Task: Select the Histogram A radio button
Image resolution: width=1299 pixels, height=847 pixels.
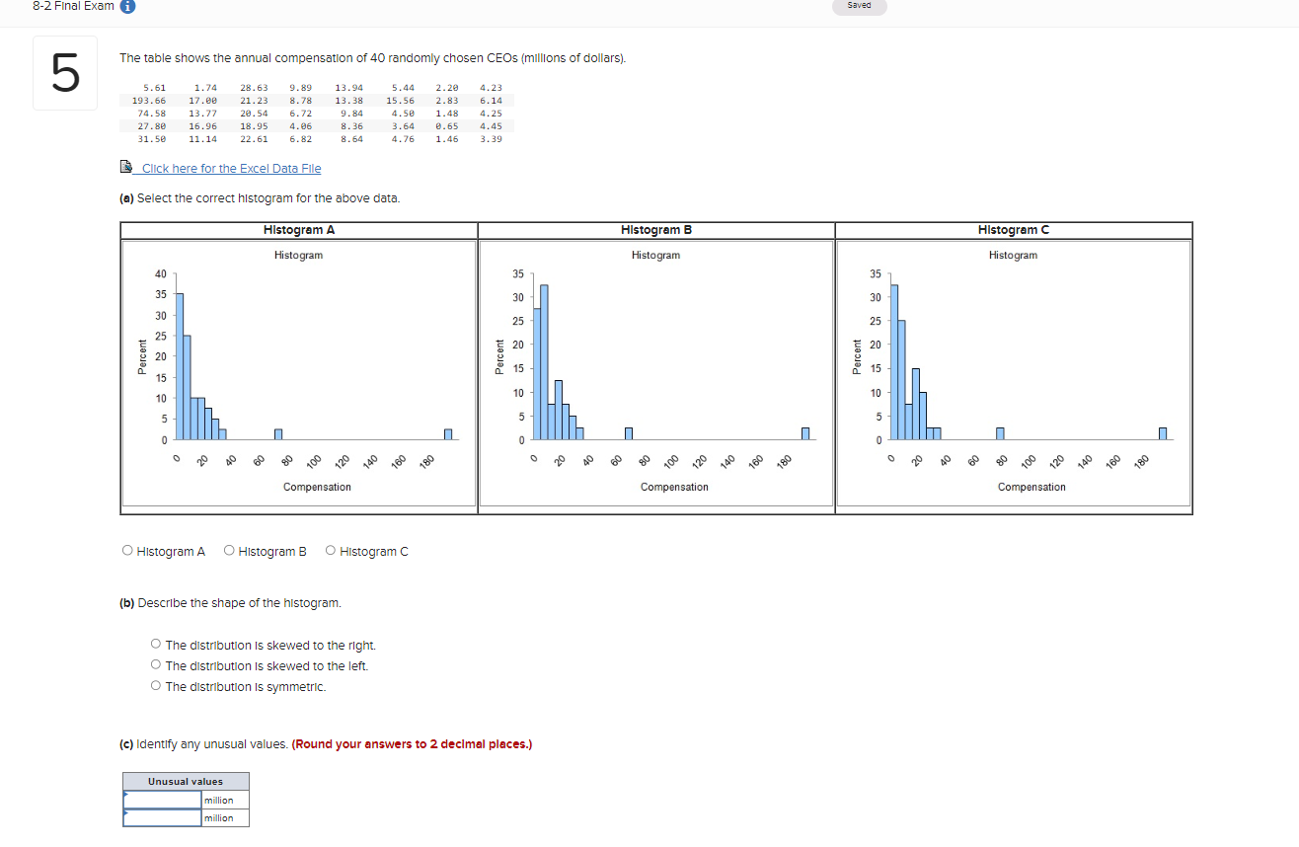Action: click(x=127, y=551)
